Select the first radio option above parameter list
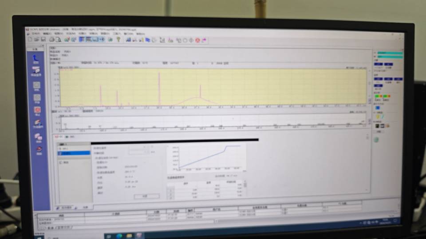Screen dimensions: 426x239 (56, 137)
